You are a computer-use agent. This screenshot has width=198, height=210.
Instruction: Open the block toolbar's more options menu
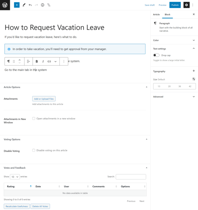[64, 61]
